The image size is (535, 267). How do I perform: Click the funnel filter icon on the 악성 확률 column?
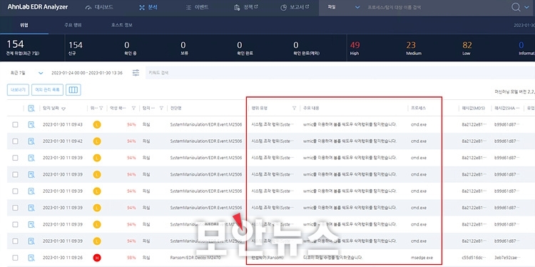pos(134,109)
